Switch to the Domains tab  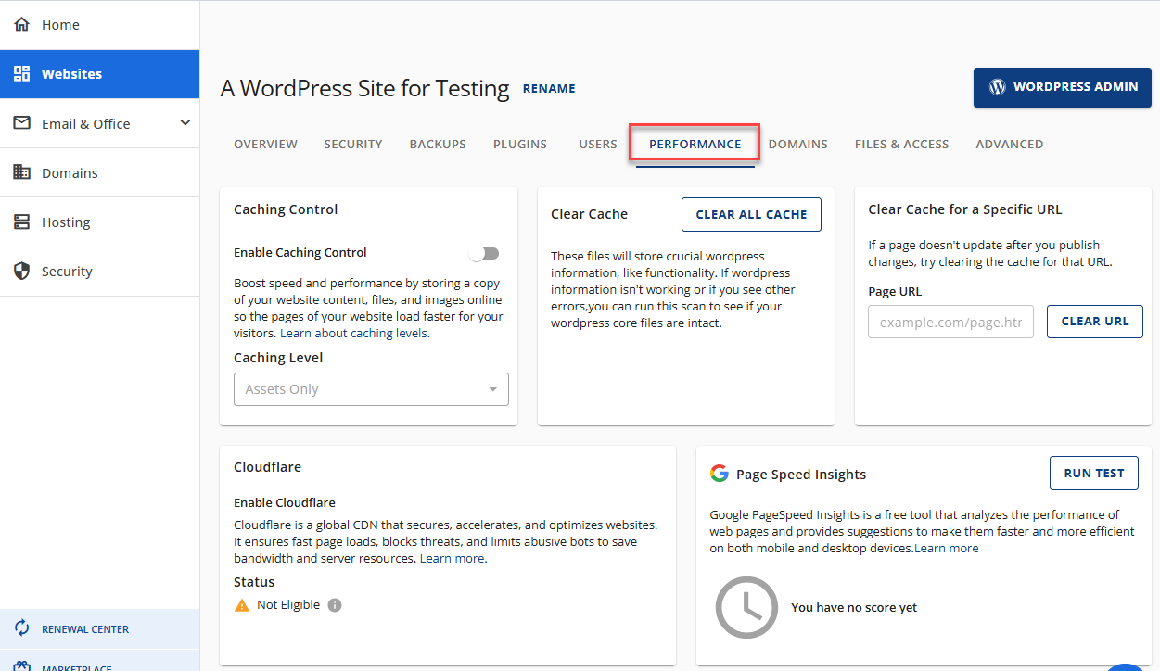pos(798,144)
